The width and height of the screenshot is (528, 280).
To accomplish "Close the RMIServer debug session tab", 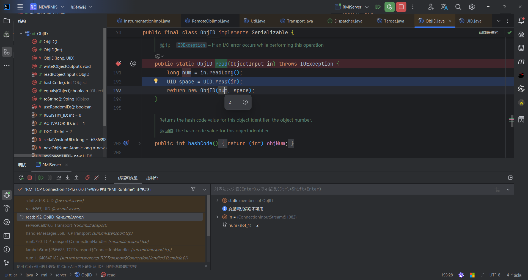I will [x=67, y=165].
